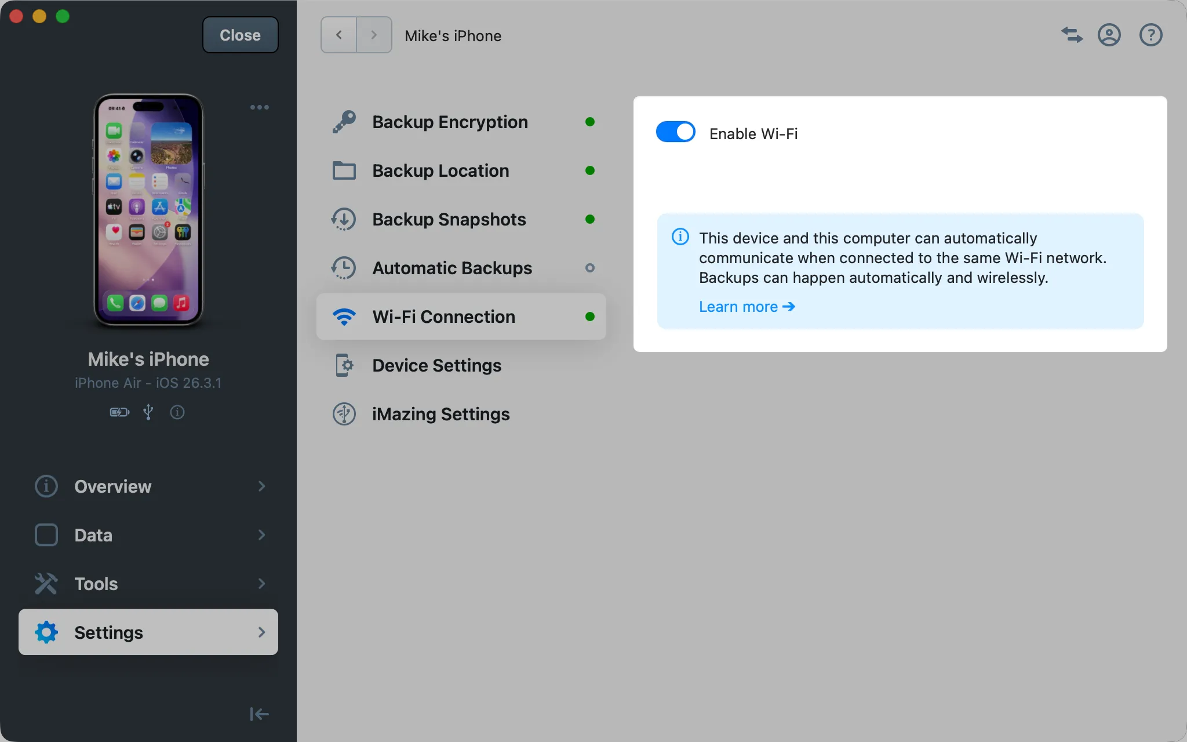Open the transfer arrows icon top right
The image size is (1187, 742).
(x=1072, y=35)
